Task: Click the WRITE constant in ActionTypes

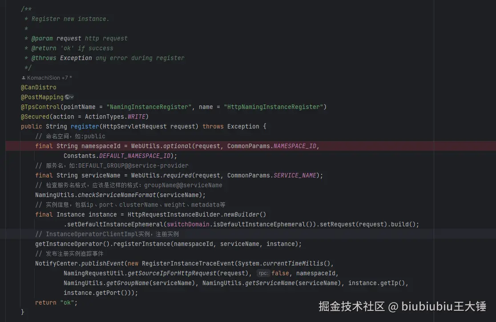Action: (x=136, y=117)
